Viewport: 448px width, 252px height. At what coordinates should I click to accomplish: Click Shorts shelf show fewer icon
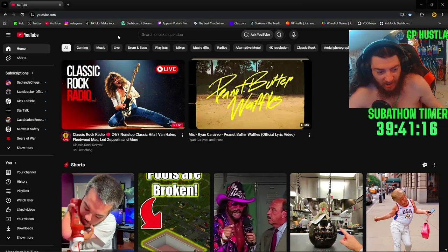click(x=425, y=165)
